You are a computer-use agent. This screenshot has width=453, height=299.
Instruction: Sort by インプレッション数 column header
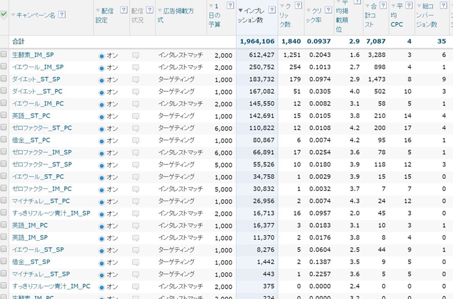[251, 16]
